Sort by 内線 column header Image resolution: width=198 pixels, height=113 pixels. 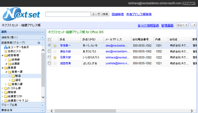pyautogui.click(x=161, y=40)
